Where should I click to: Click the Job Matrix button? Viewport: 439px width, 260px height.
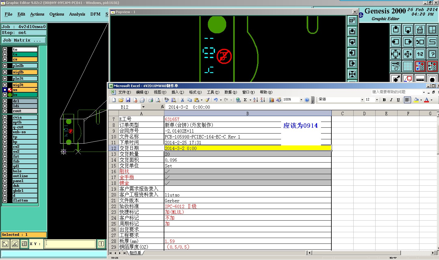tap(24, 40)
